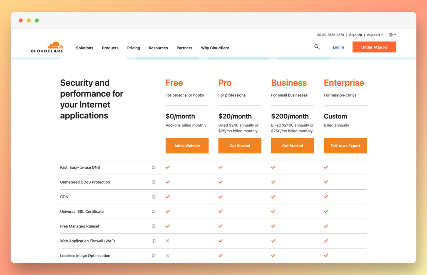
Task: Open the Solutions menu
Action: [x=85, y=48]
